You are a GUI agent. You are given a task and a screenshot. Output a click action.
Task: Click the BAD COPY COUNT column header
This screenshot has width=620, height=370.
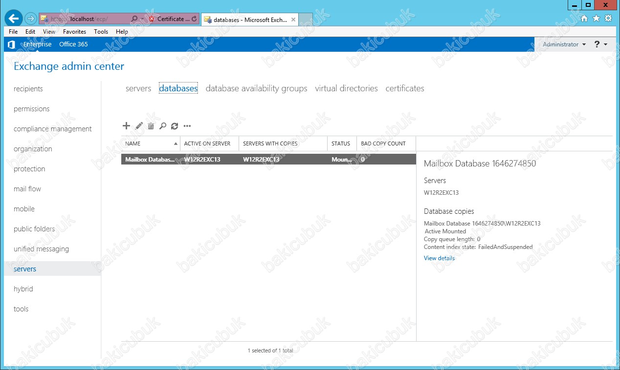tap(386, 144)
